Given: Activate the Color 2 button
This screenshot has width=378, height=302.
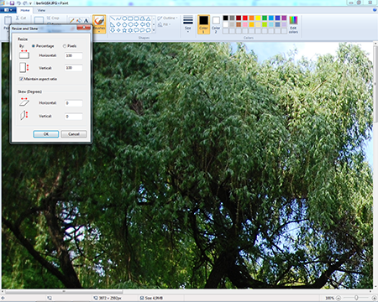Looking at the screenshot, I should point(216,24).
